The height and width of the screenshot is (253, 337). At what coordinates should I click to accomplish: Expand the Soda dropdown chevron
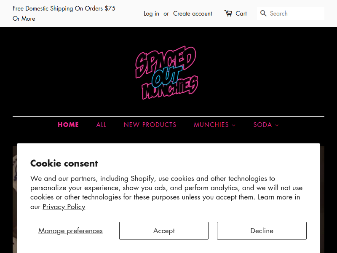coord(277,125)
